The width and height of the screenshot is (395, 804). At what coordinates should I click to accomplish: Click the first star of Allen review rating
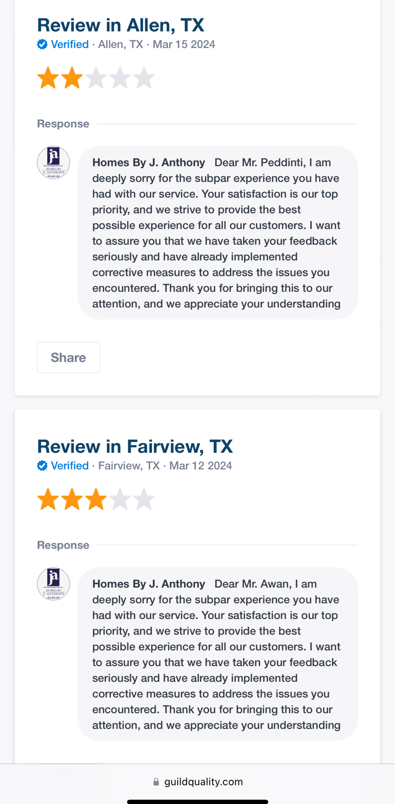[x=48, y=78]
